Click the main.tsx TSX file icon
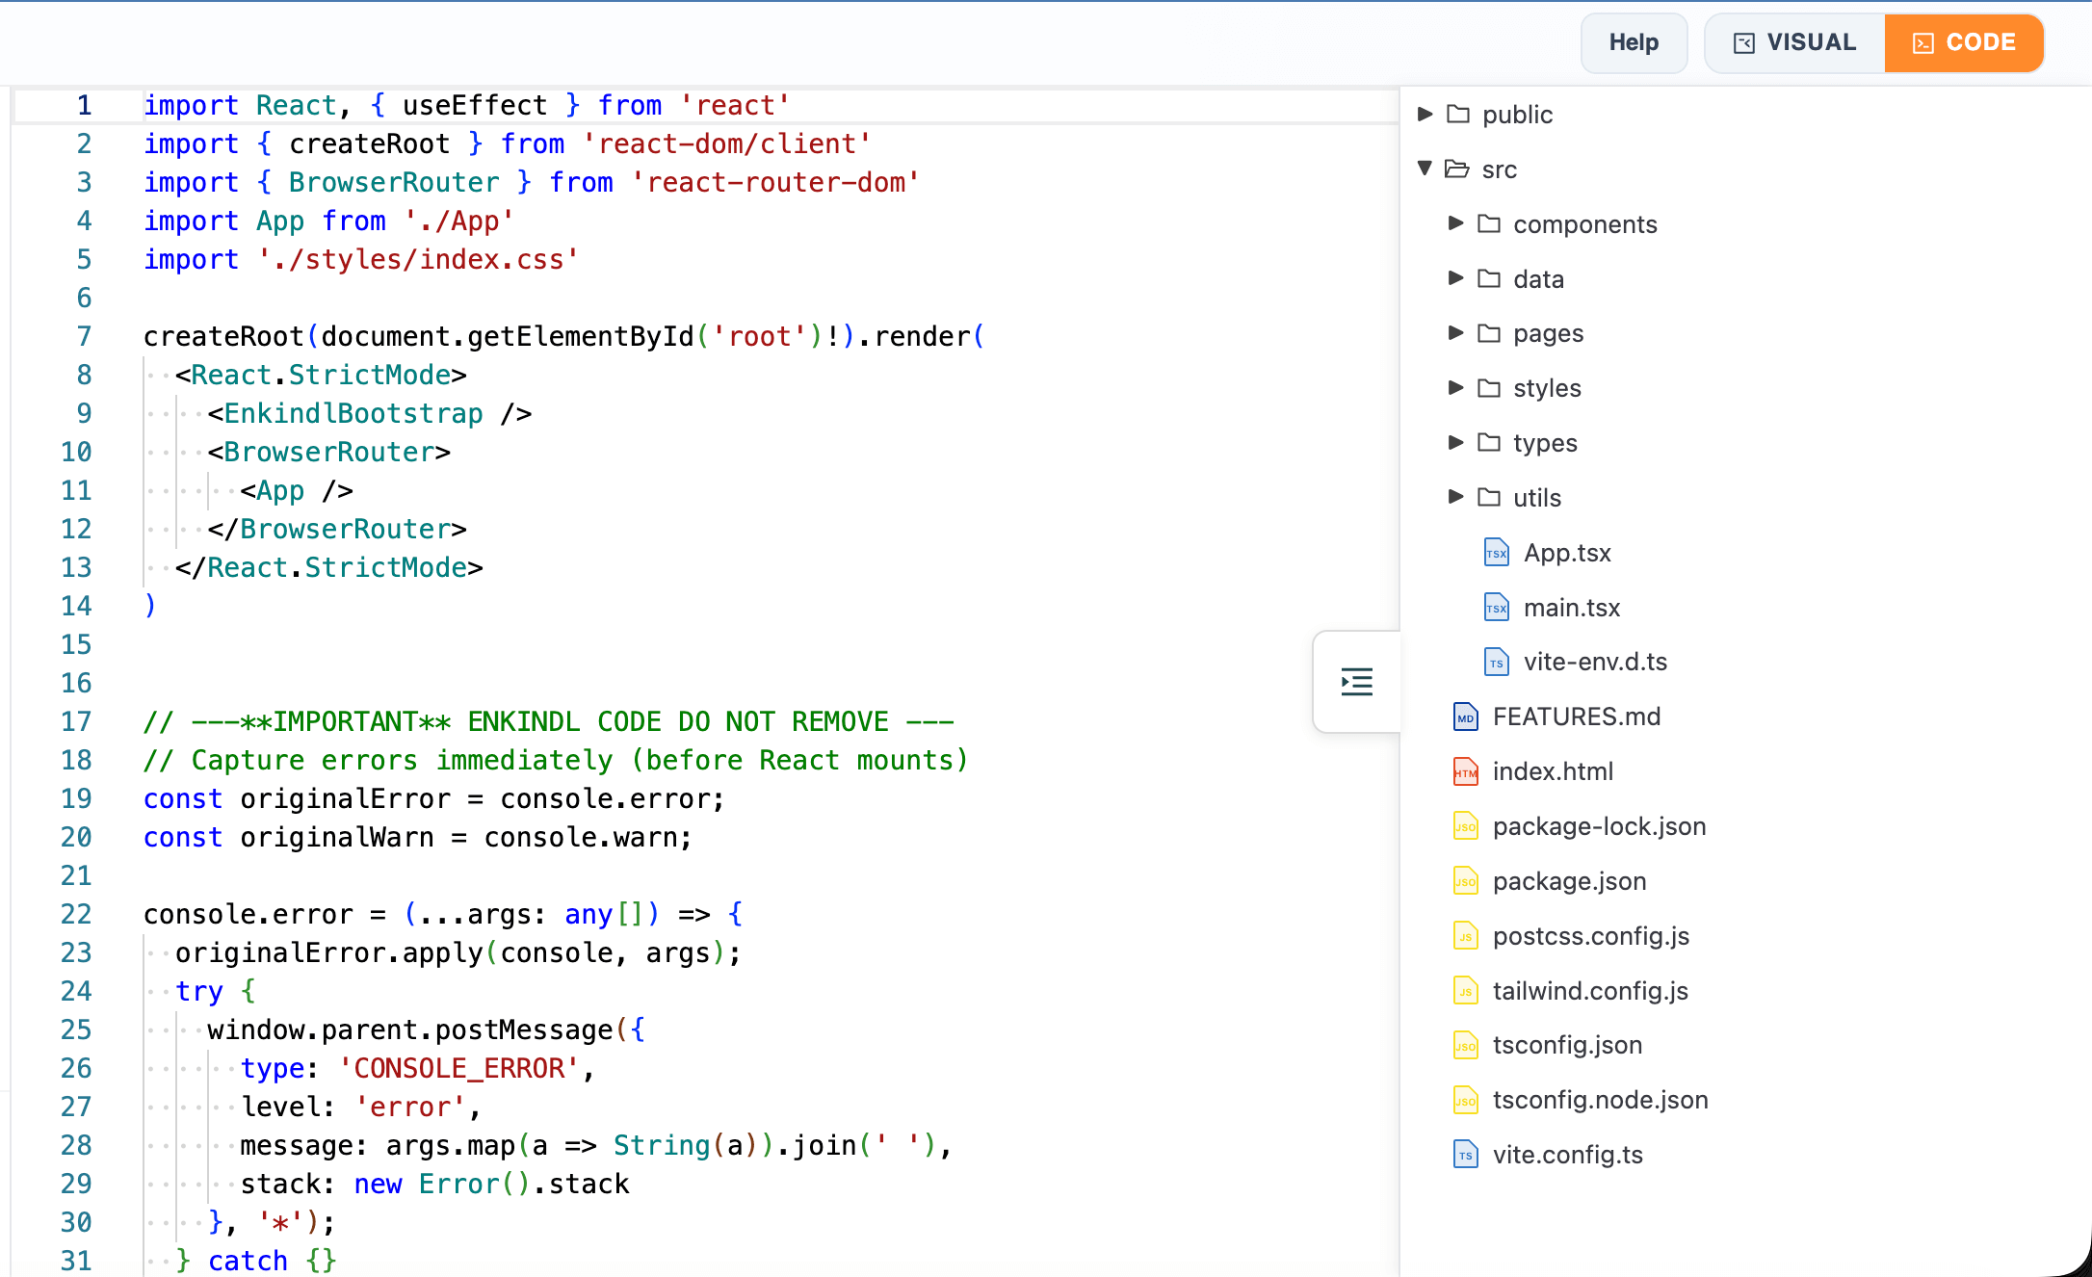Screen dimensions: 2092x1277 (1497, 608)
